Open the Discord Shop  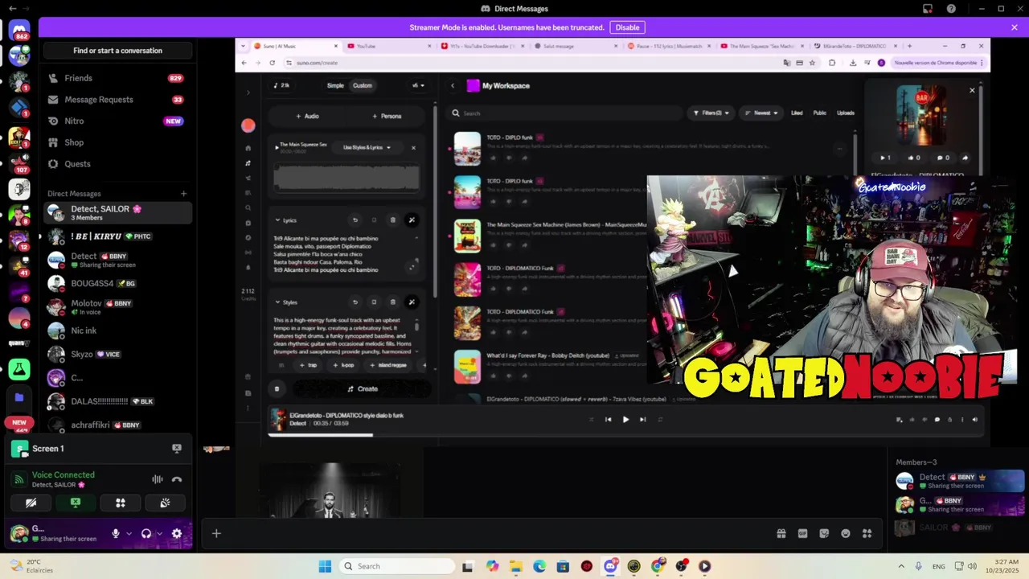pos(117,142)
